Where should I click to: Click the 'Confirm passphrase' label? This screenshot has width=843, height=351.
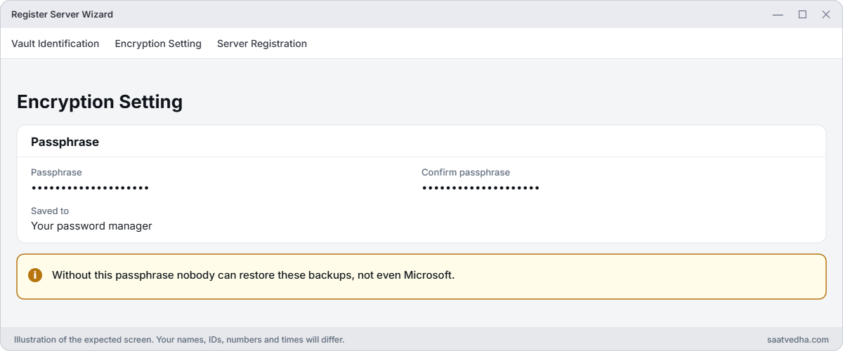coord(466,172)
